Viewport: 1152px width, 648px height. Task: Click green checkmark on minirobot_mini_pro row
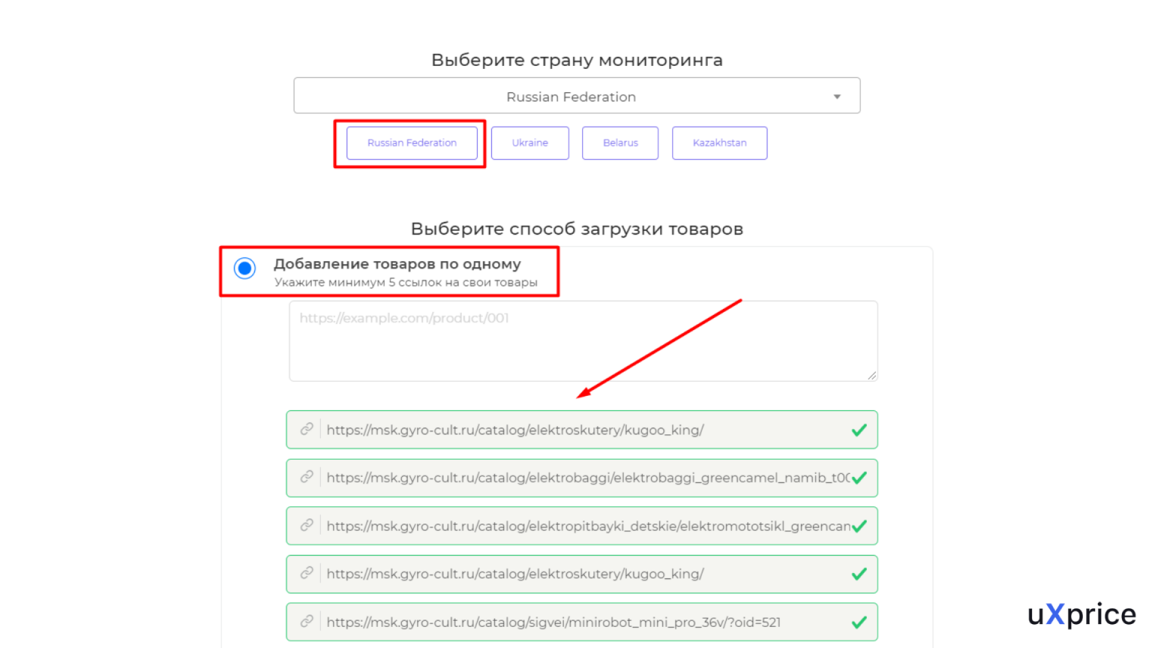pos(859,622)
